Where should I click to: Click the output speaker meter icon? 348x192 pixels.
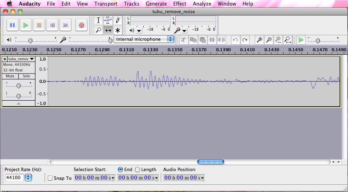pos(132,30)
